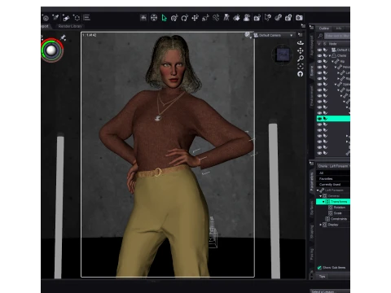Open the Scene pane options menu icon
This screenshot has height=293, width=391.
click(x=311, y=28)
